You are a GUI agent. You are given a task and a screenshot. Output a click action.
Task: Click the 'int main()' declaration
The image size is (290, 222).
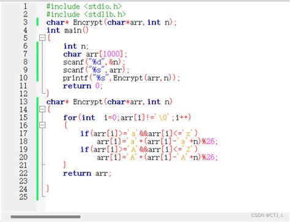(x=68, y=31)
